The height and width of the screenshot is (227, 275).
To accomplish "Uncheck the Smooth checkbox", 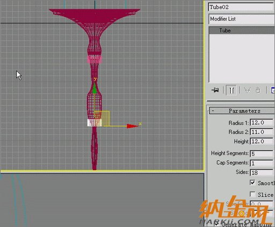I will (x=252, y=182).
